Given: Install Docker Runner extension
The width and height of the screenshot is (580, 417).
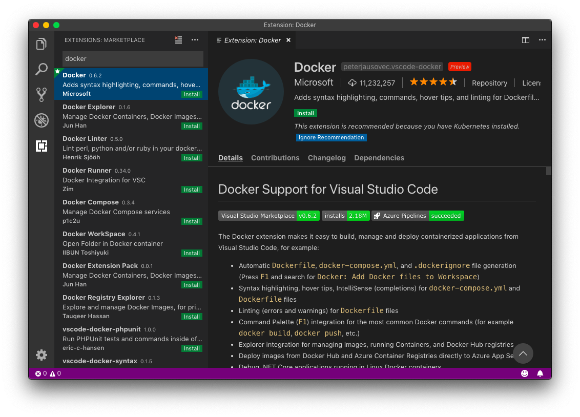Looking at the screenshot, I should pos(192,190).
